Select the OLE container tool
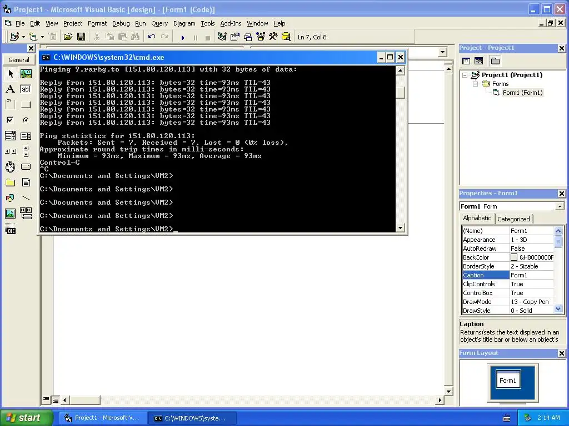The image size is (569, 426). (x=11, y=229)
